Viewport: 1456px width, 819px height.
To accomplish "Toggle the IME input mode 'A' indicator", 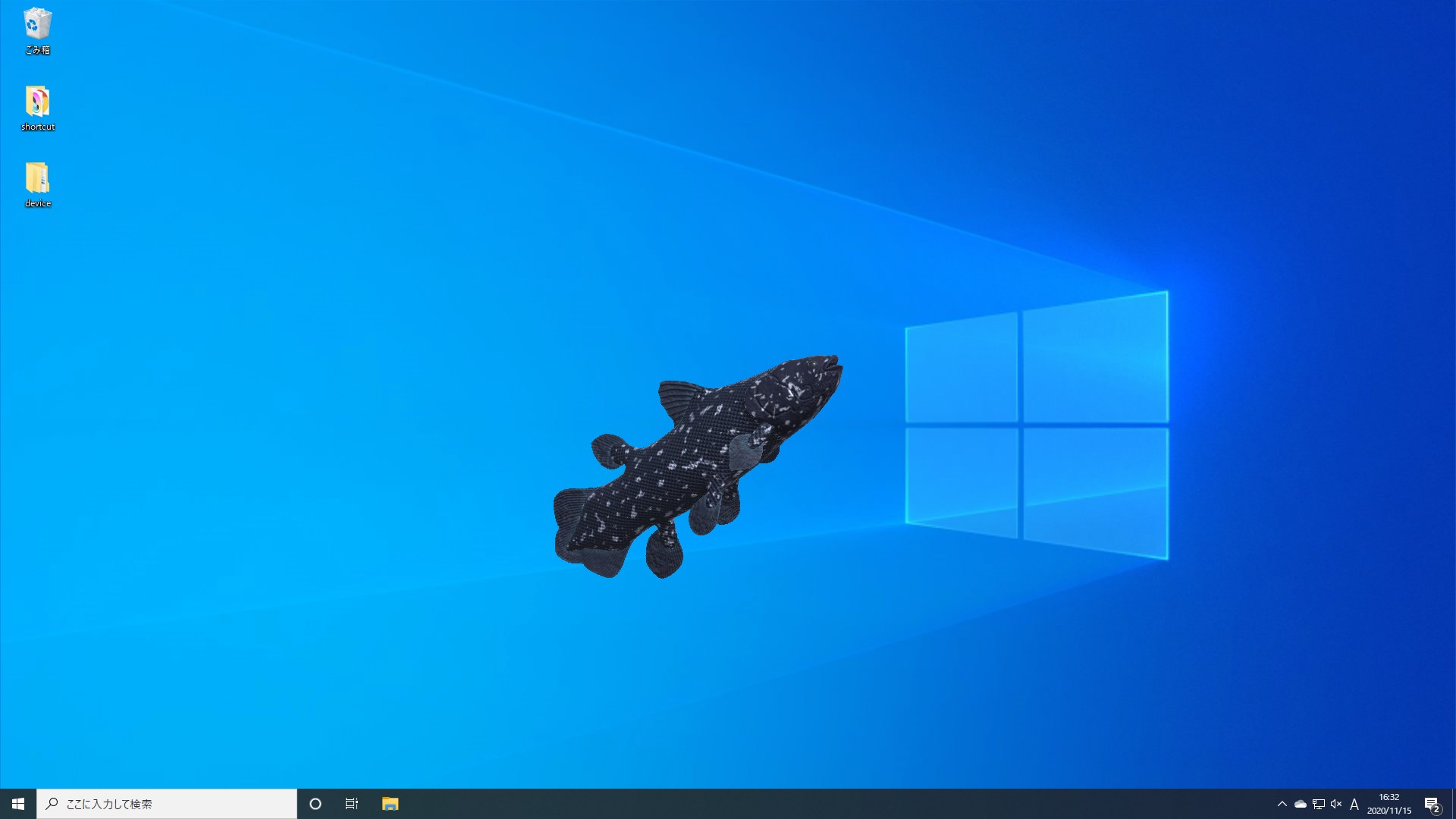I will pyautogui.click(x=1354, y=804).
